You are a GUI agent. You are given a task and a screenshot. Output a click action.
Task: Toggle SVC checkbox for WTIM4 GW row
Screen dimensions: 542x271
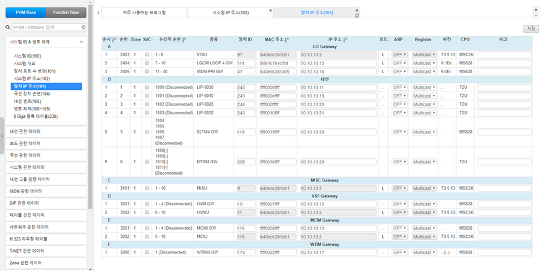point(147,253)
